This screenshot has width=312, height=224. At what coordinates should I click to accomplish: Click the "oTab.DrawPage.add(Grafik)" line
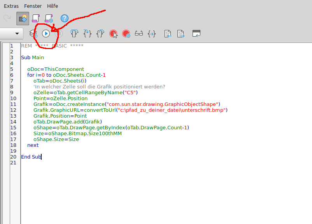[x=68, y=122]
